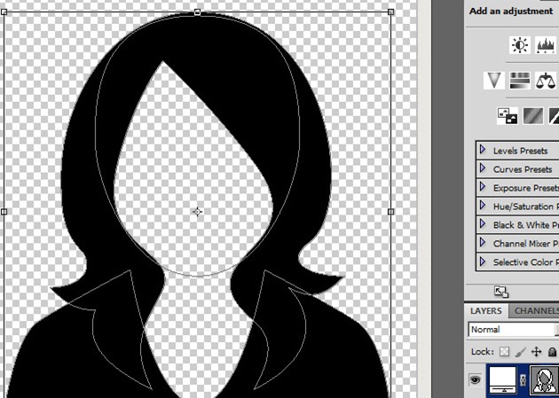559x398 pixels.
Task: Add a Brightness/Contrast adjustment
Action: pos(520,45)
